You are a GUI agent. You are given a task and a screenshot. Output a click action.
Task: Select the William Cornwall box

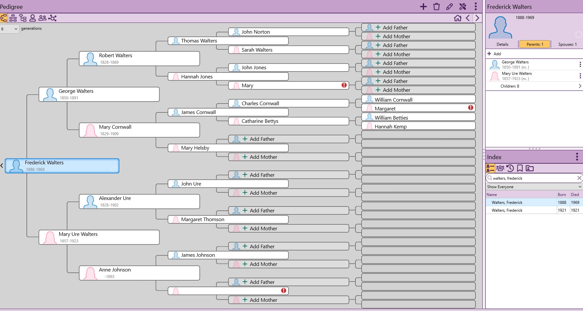(x=419, y=100)
